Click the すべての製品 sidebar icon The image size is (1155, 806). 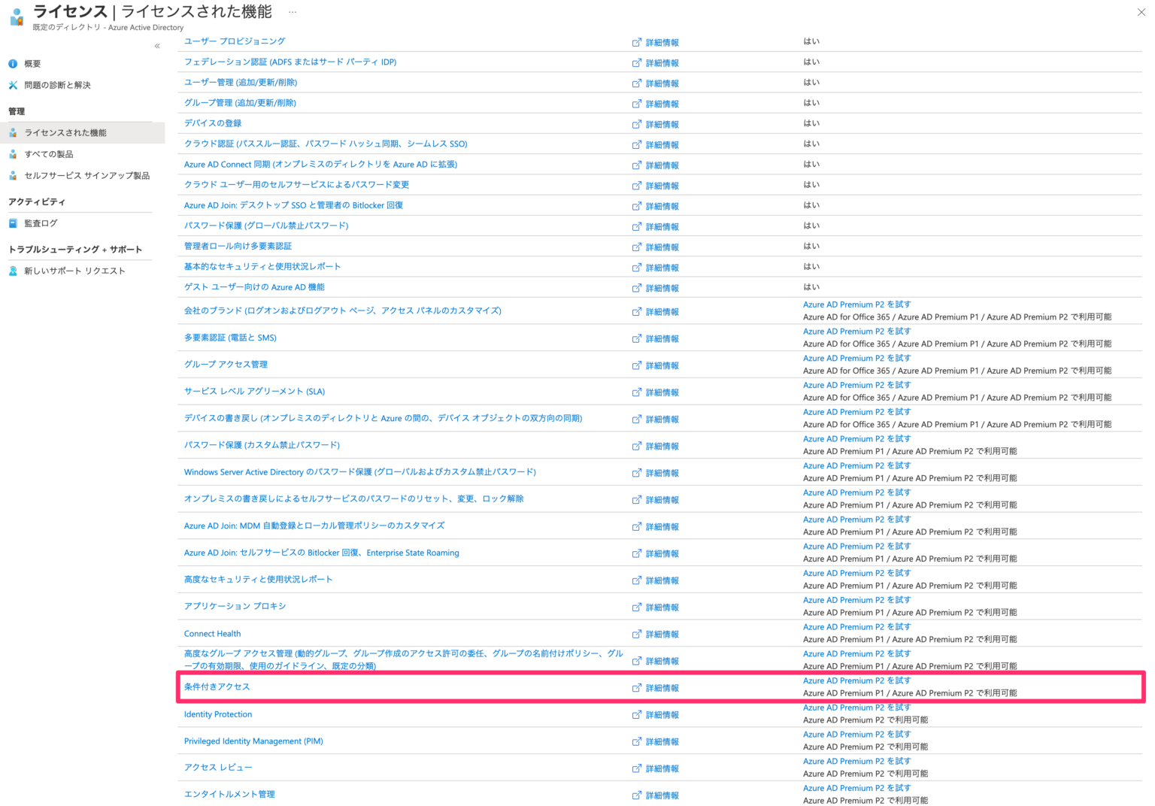13,153
